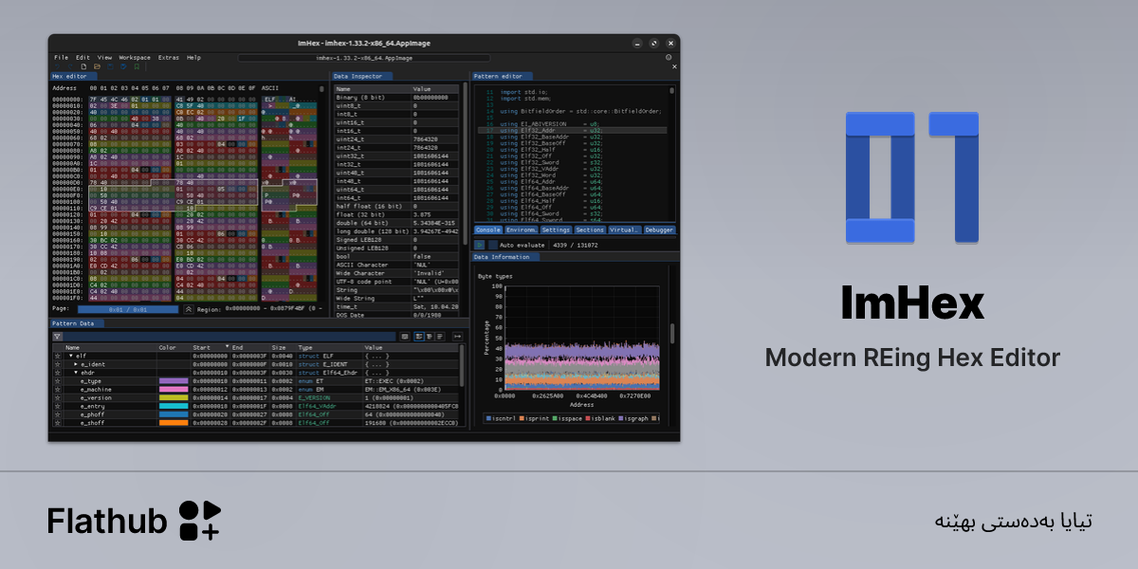Click the Page 0x01 / 0x01 slider

point(128,309)
